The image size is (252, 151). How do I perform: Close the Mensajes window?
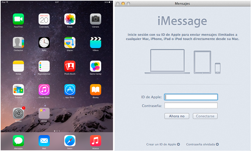[118, 3]
